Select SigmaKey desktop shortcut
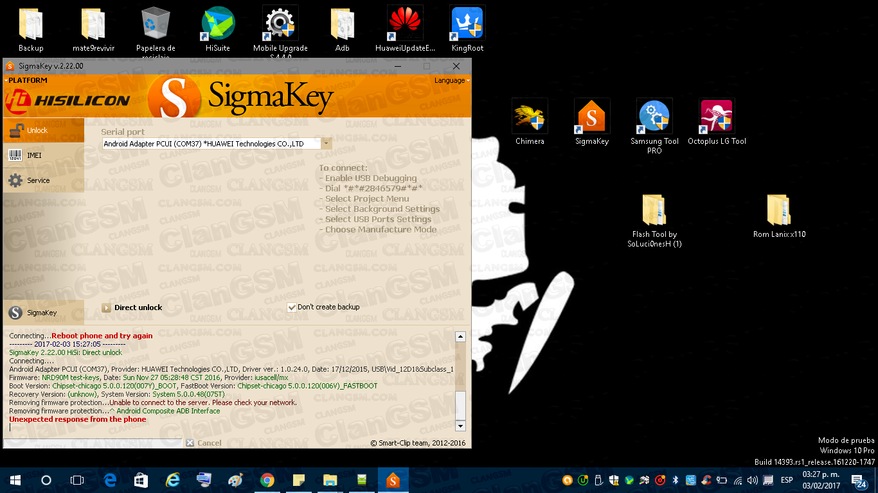This screenshot has width=878, height=493. click(x=592, y=122)
